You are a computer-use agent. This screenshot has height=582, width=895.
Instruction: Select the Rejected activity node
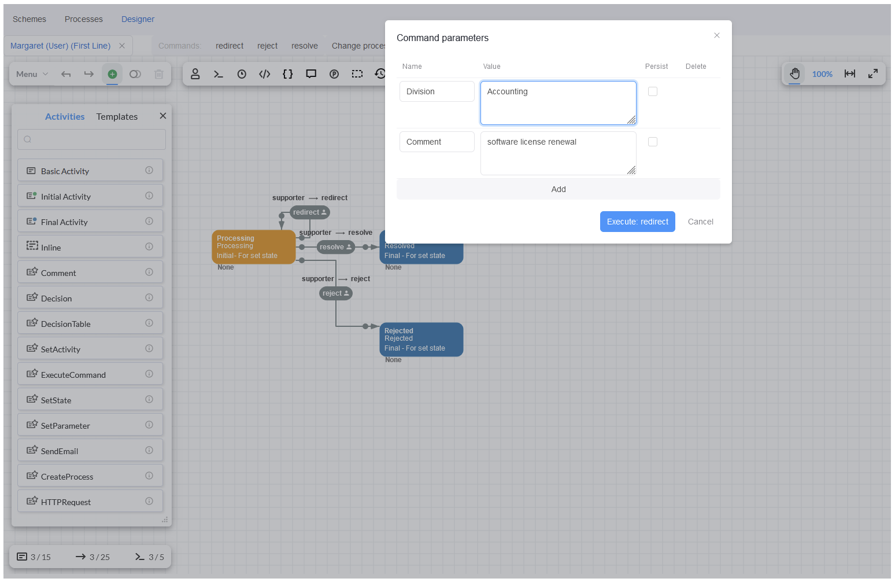[421, 340]
